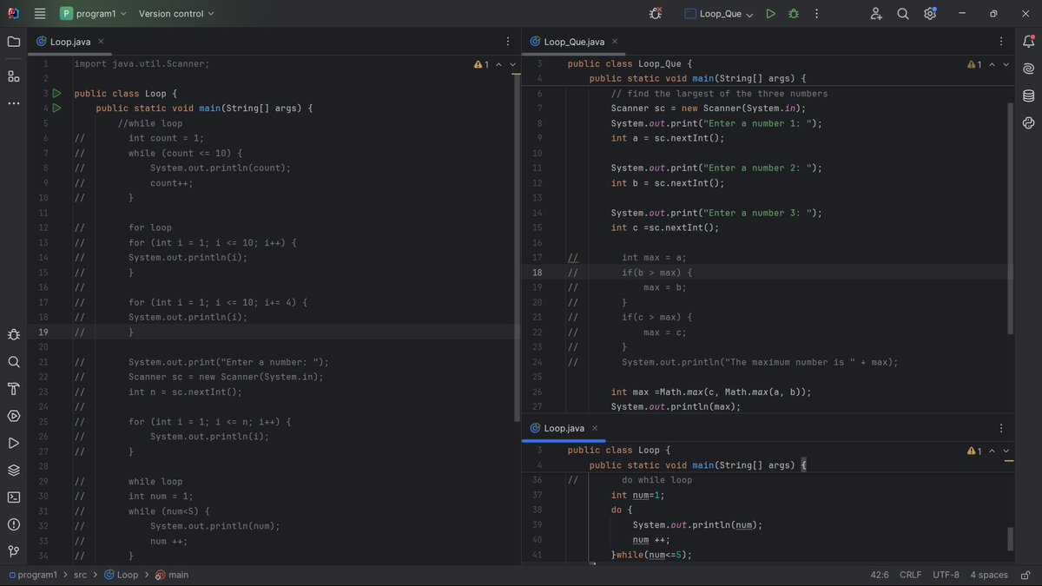Open the Problems tool window
Image resolution: width=1042 pixels, height=586 pixels.
click(13, 524)
